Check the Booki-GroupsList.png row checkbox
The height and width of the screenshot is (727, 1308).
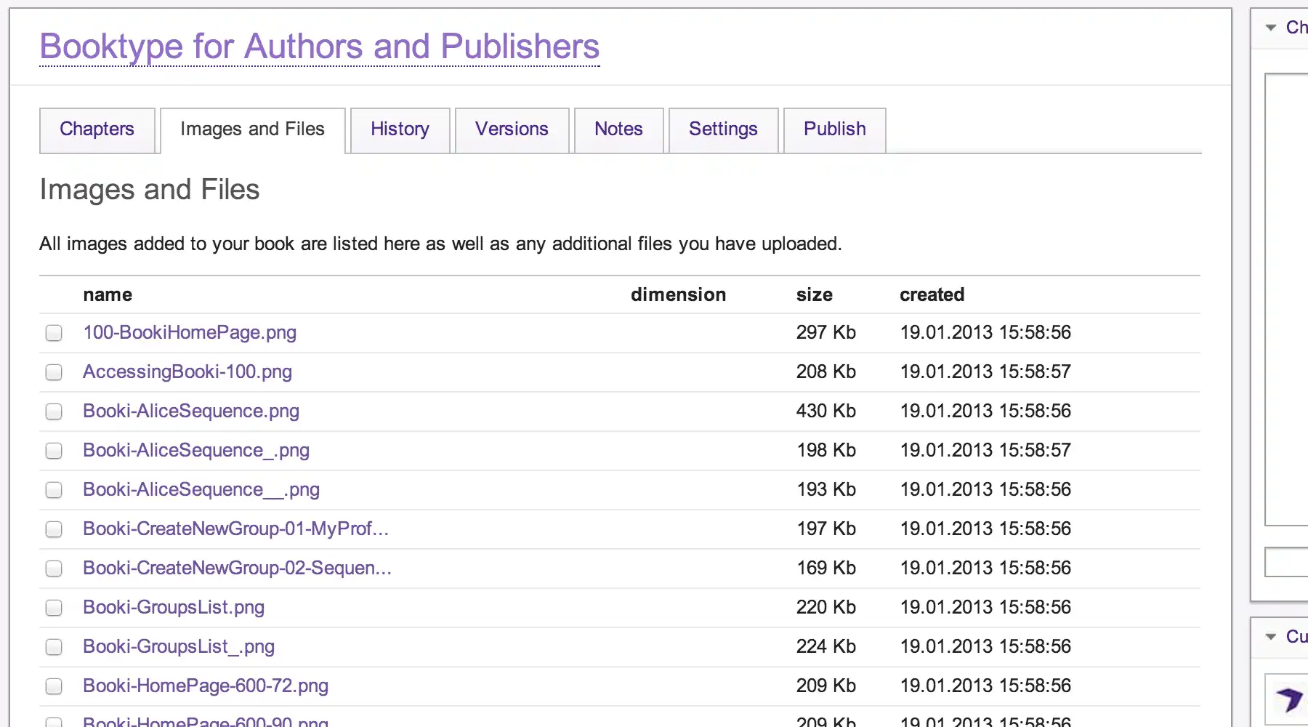(54, 608)
